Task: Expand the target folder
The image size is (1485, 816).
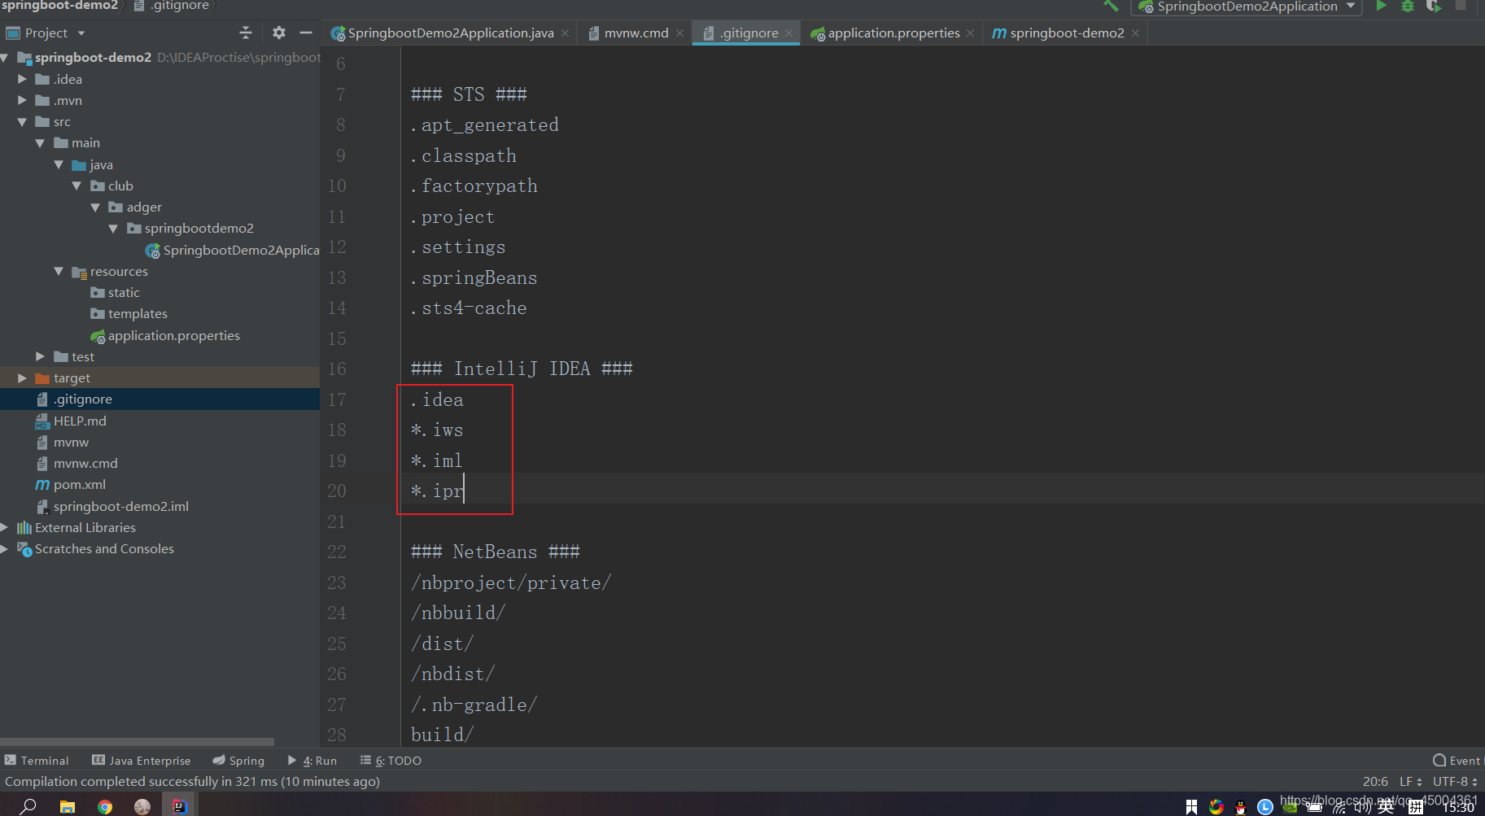Action: pos(22,378)
